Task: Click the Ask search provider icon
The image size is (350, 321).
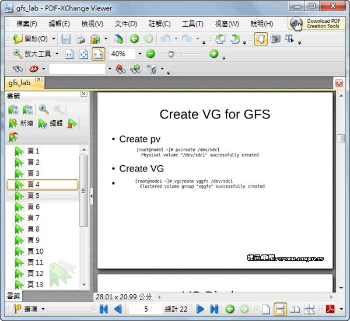Action: 34,69
